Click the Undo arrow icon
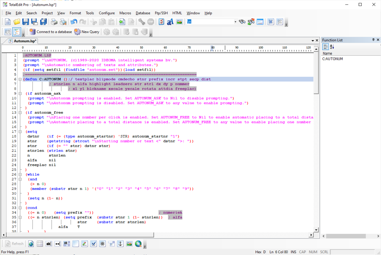 tap(74, 22)
